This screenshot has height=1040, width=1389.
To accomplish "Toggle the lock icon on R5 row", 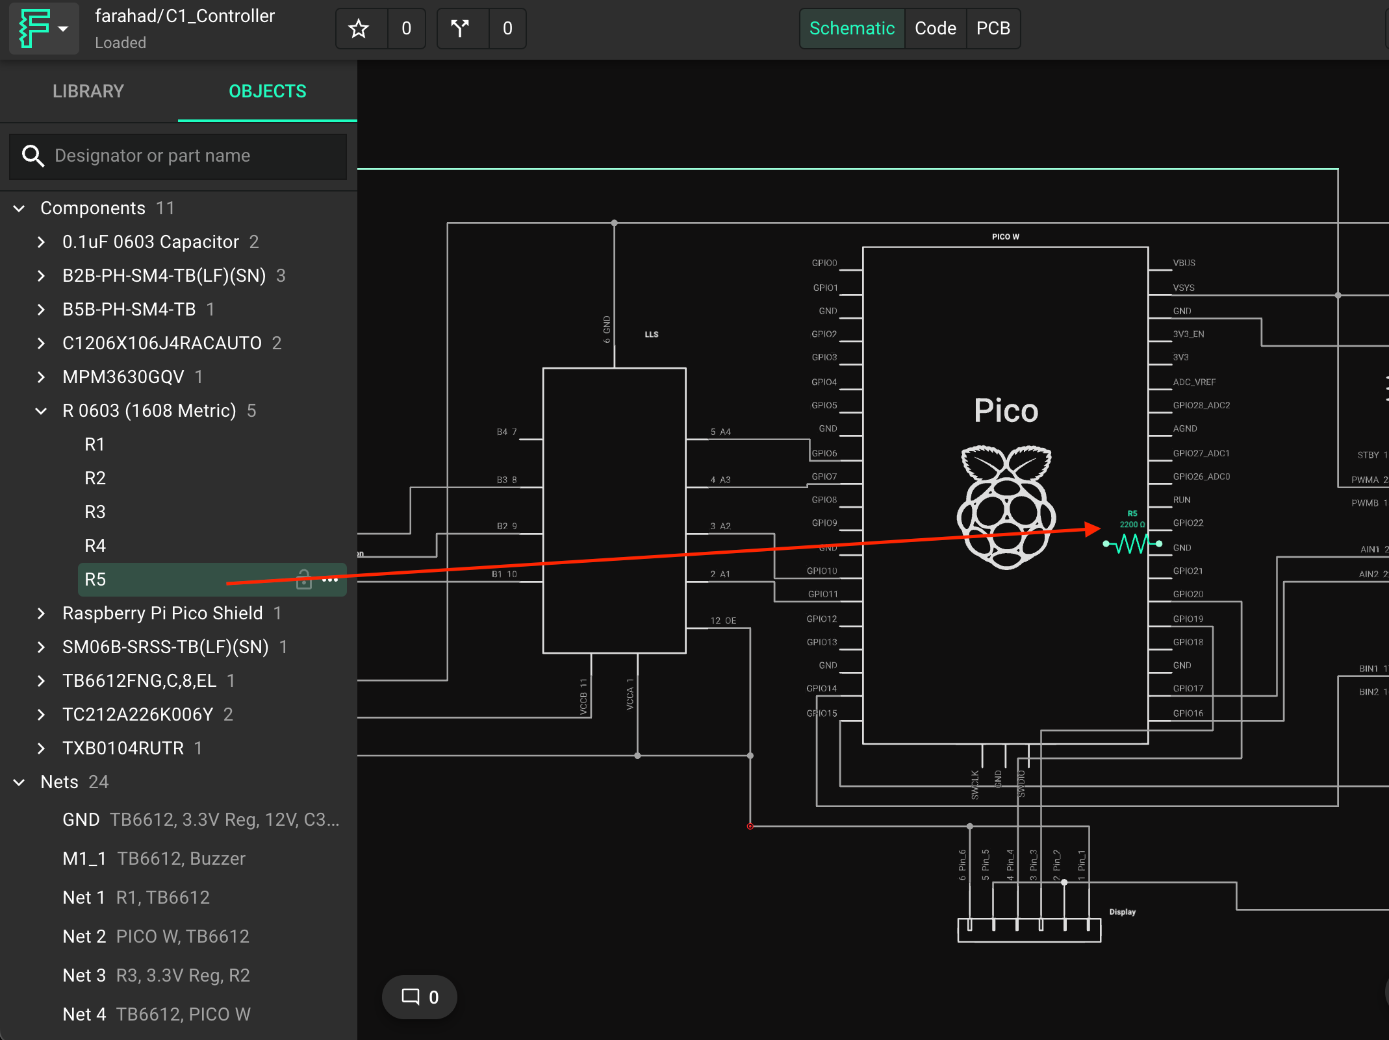I will point(303,579).
